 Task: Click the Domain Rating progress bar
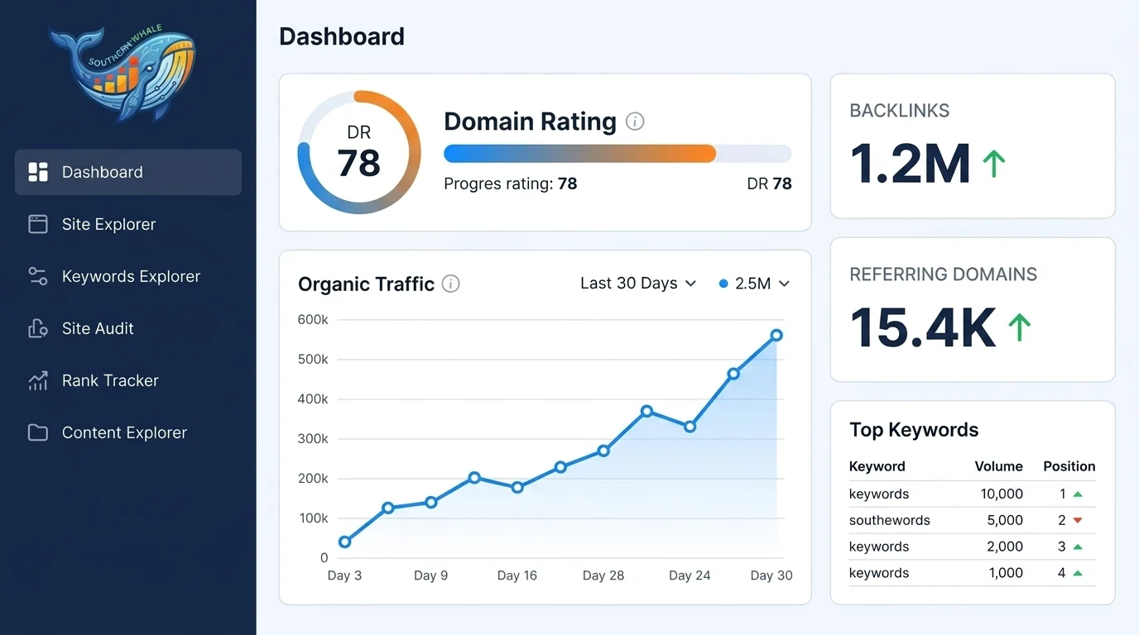[x=618, y=153]
